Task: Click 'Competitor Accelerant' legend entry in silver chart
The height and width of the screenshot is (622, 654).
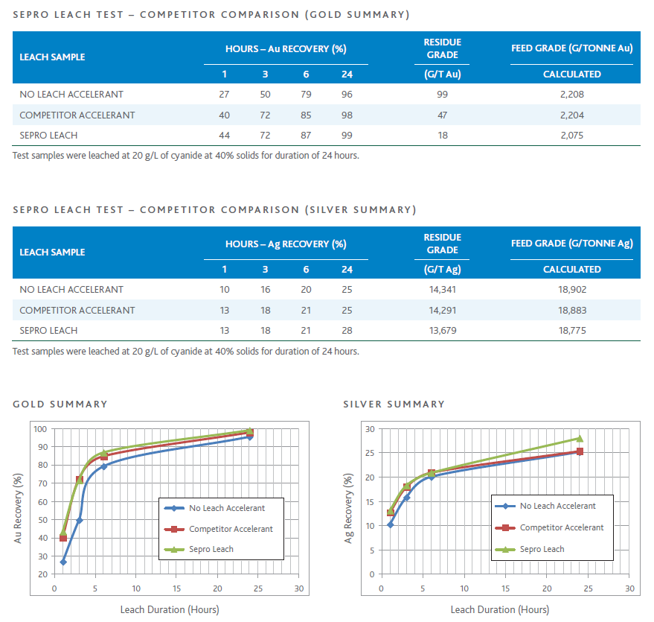Action: point(549,527)
